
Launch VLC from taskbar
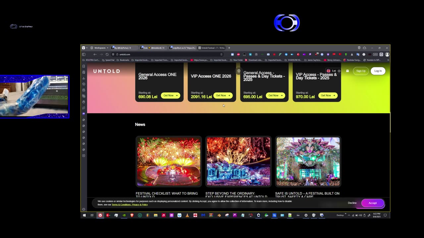coord(187,215)
